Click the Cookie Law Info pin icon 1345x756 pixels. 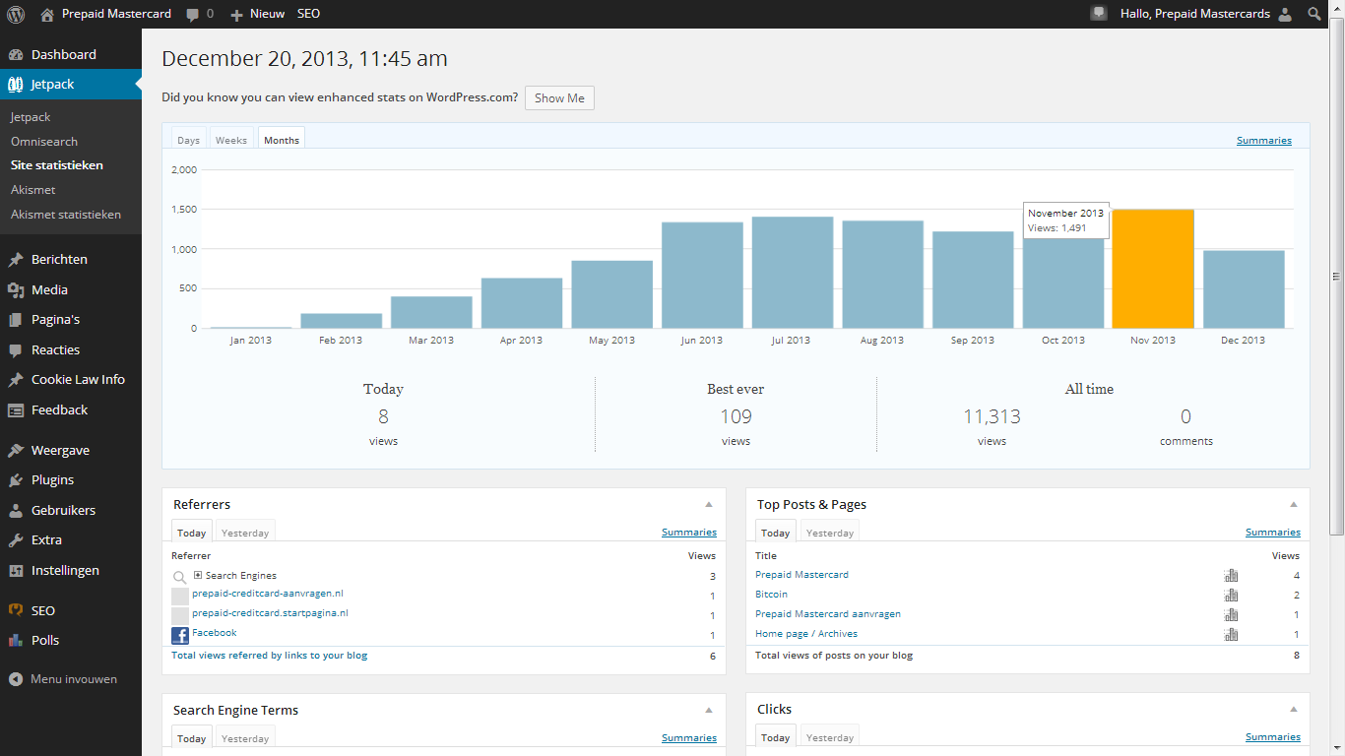point(16,380)
